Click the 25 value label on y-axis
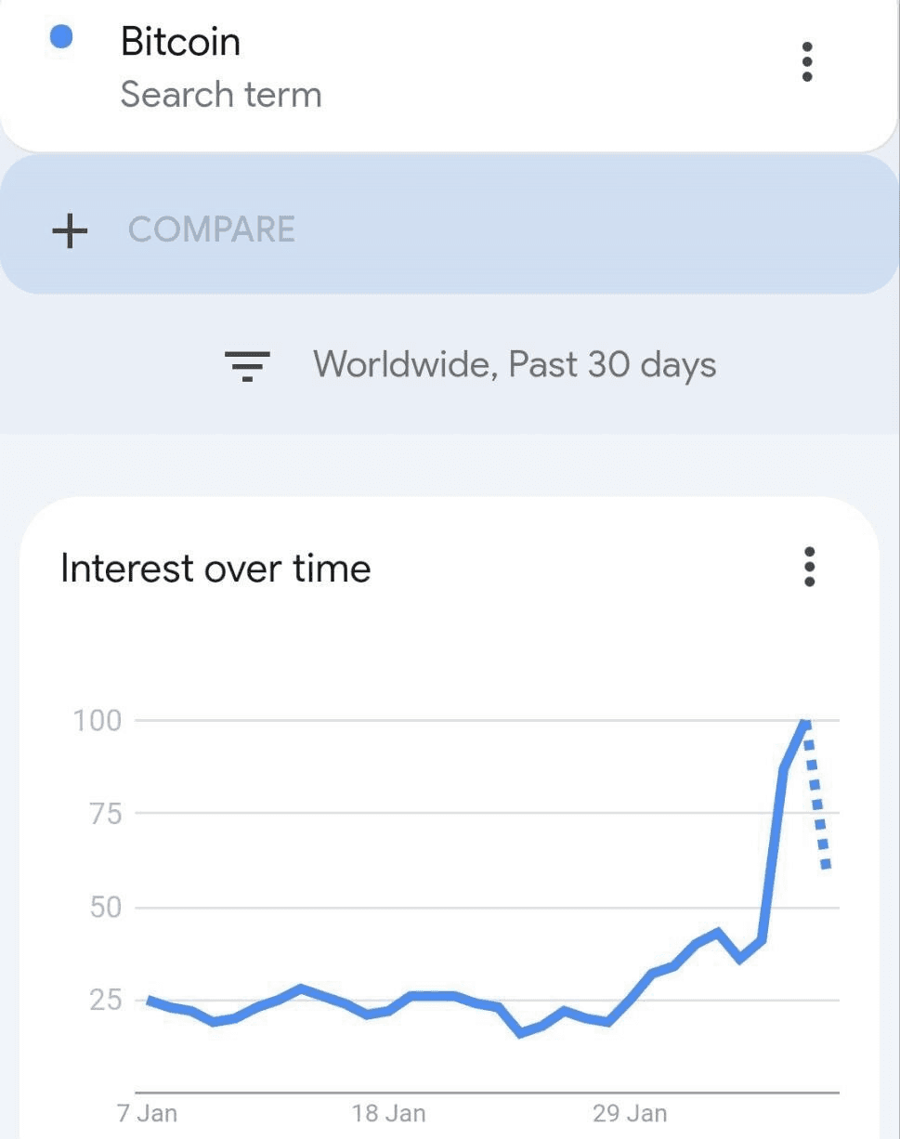Screen dimensions: 900x1139 click(x=105, y=1001)
